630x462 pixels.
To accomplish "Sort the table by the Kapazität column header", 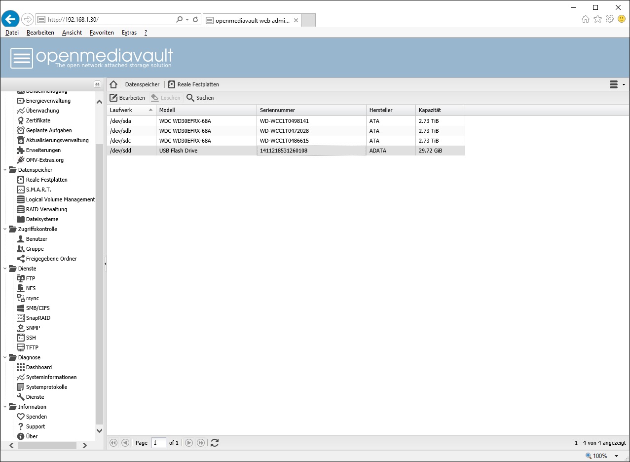I will [x=440, y=110].
